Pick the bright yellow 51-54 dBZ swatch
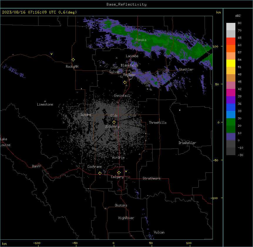The width and height of the screenshot is (253, 247). pyautogui.click(x=231, y=63)
